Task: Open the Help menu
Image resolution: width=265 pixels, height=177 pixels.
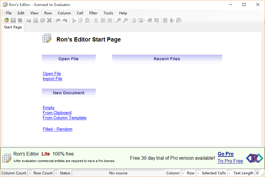Action: pyautogui.click(x=123, y=13)
